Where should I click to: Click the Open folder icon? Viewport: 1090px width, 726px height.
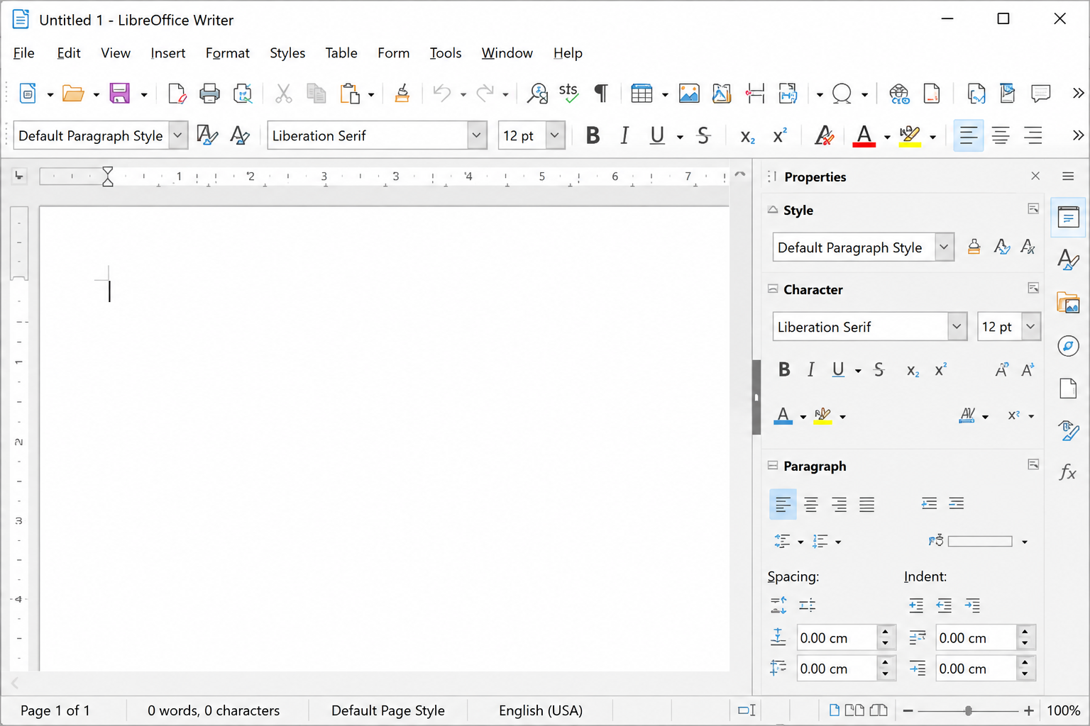click(73, 94)
